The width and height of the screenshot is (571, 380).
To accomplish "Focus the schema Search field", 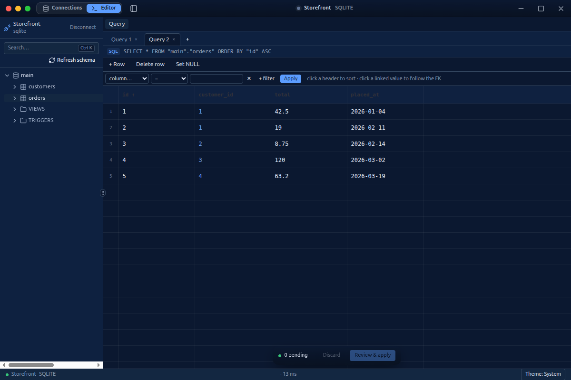I will pos(51,48).
